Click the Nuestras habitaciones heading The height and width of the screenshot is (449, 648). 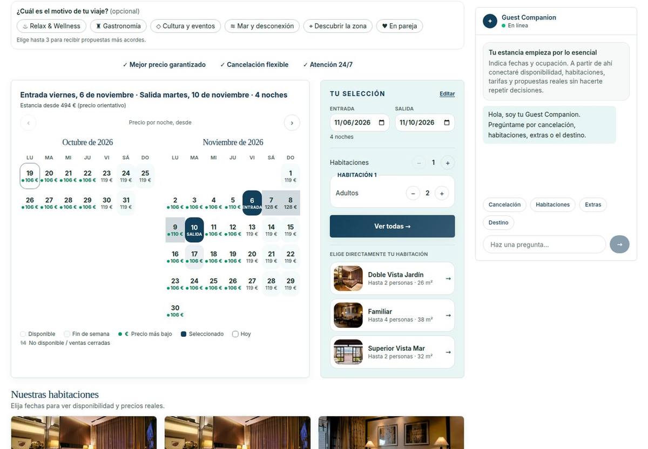pos(55,394)
